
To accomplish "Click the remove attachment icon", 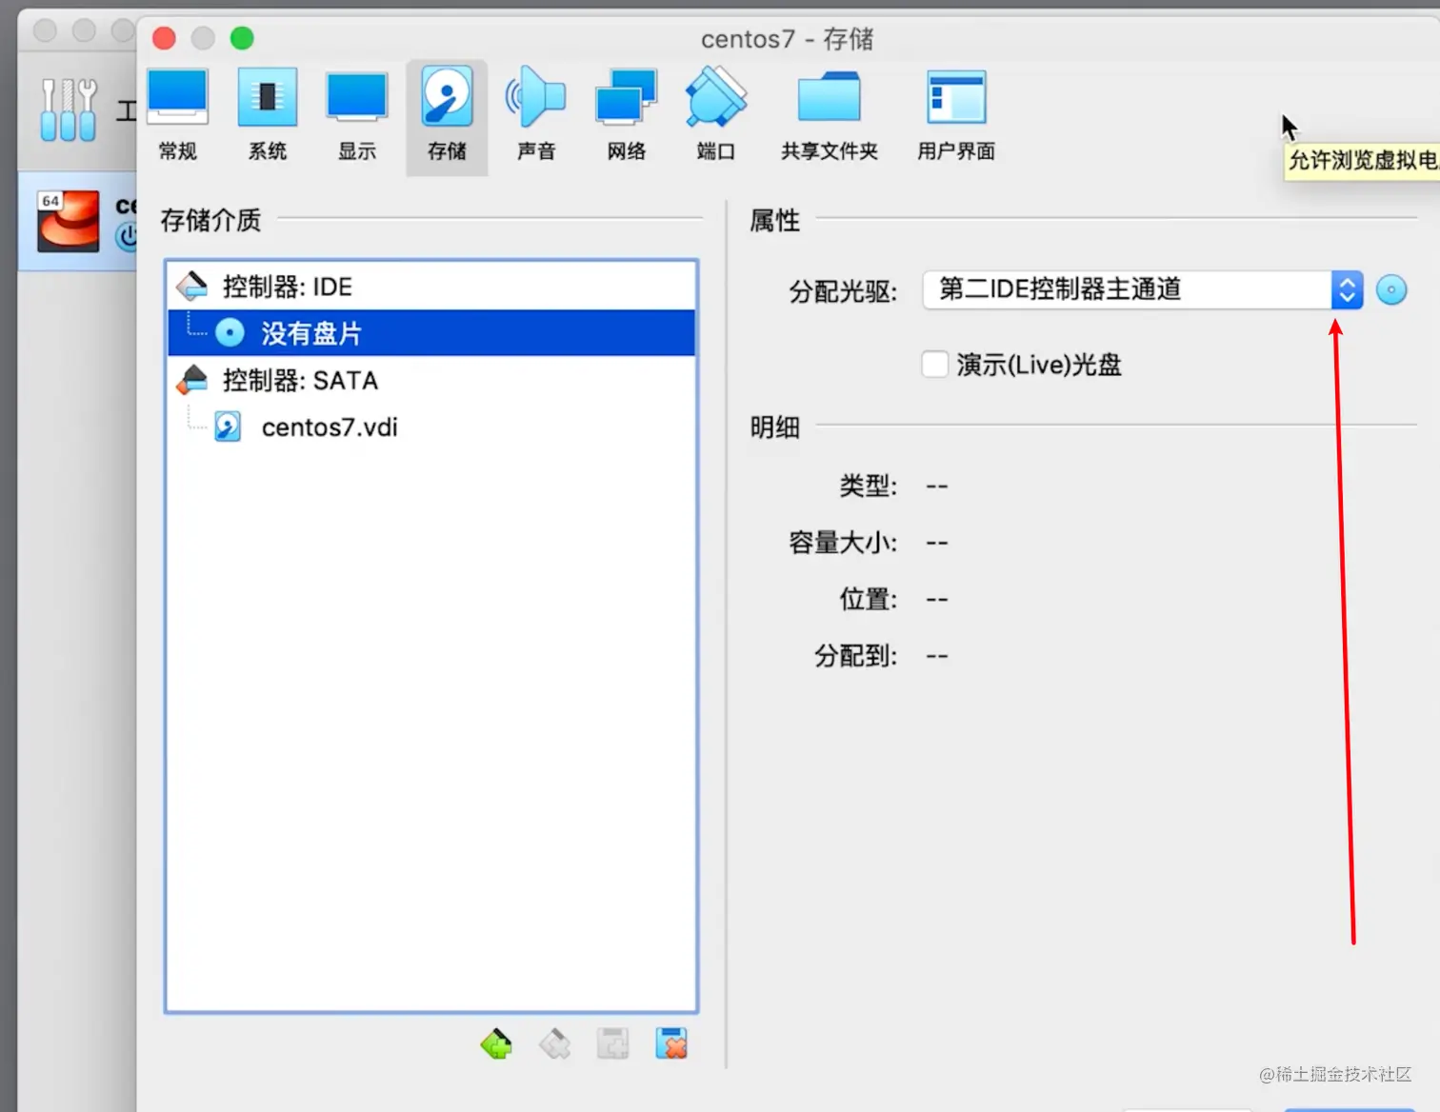I will click(671, 1044).
